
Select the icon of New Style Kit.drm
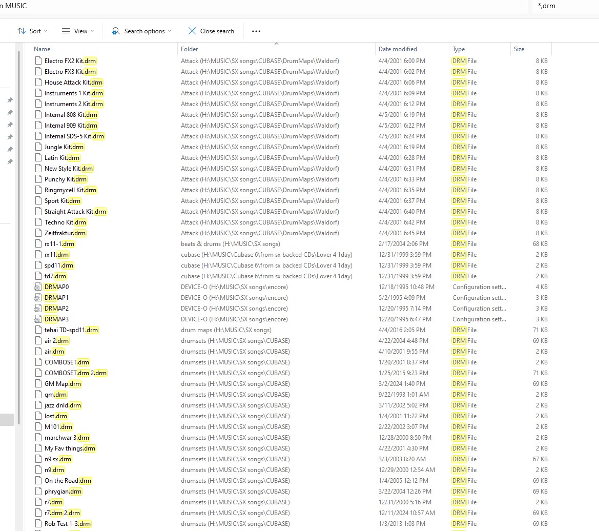tap(38, 168)
